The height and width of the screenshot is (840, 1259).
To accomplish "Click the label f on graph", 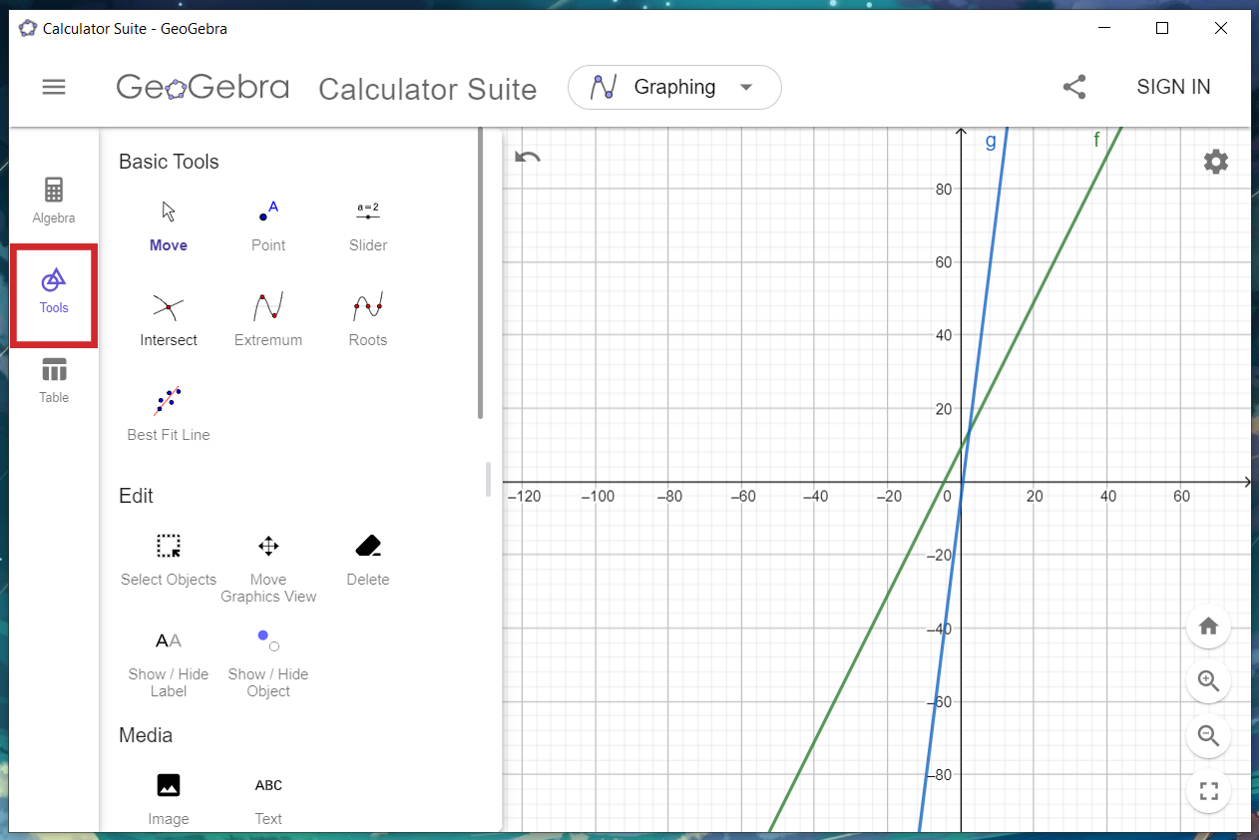I will [x=1096, y=140].
